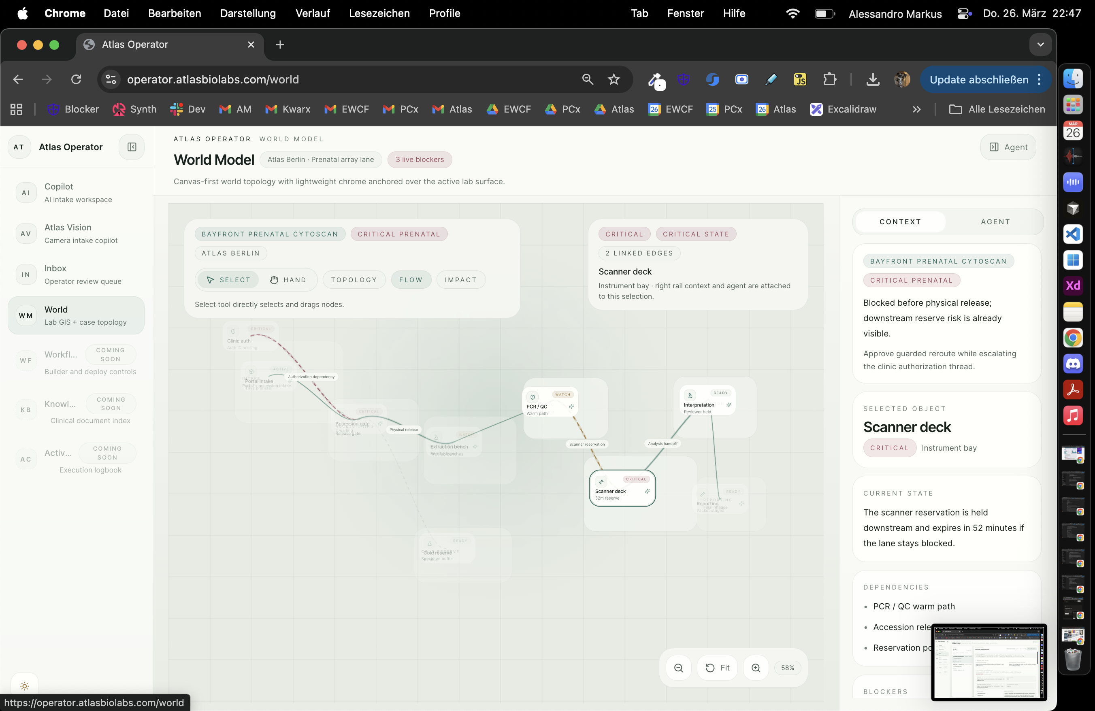Viewport: 1095px width, 711px height.
Task: Open Chrome tab search dropdown arrow
Action: [x=1040, y=45]
